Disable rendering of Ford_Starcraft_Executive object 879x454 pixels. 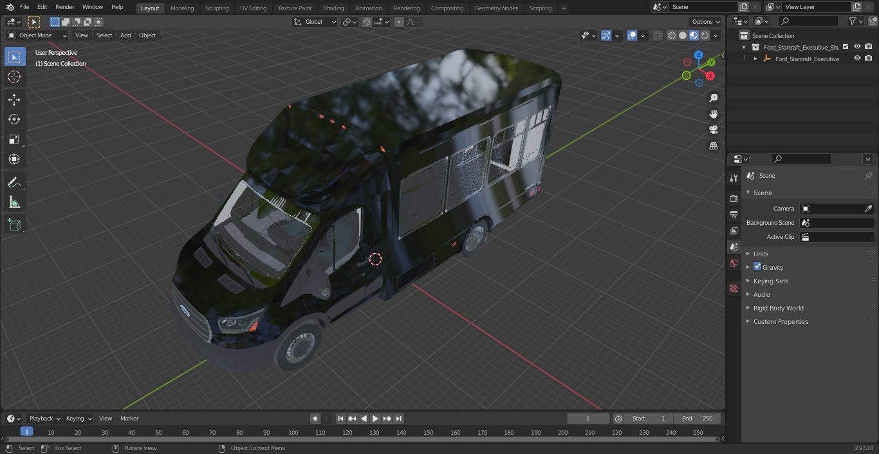869,58
